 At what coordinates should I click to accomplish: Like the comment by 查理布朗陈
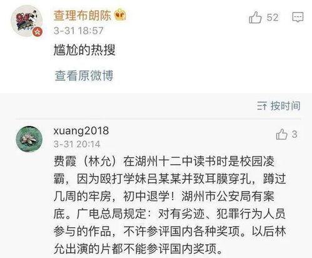point(255,17)
